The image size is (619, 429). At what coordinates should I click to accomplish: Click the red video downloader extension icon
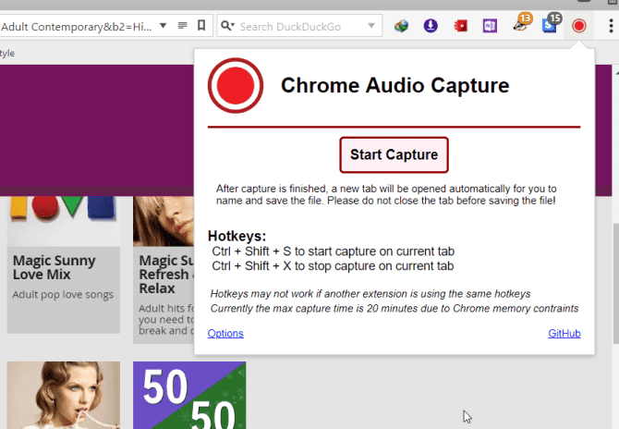(460, 26)
